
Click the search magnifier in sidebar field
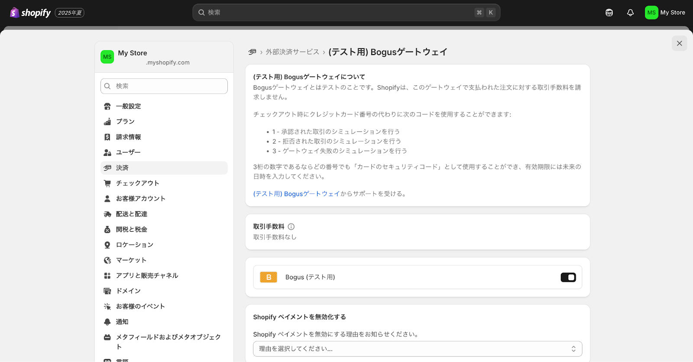107,86
